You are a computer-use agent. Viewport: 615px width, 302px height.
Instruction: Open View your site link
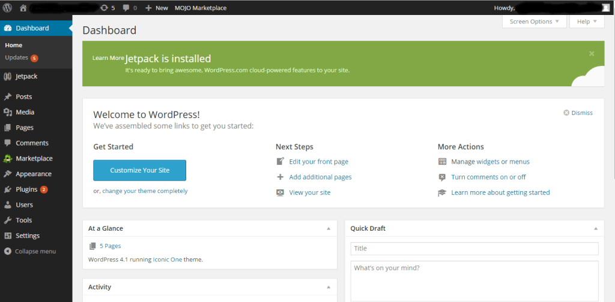tap(310, 192)
